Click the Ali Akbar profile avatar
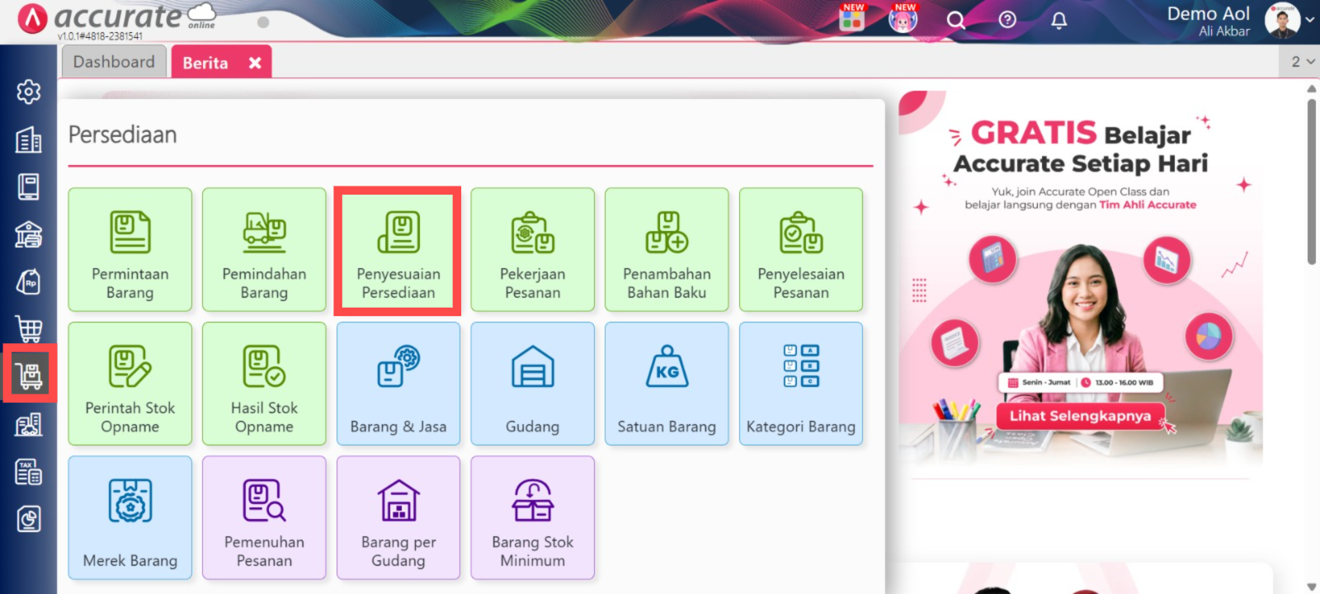 coord(1282,21)
